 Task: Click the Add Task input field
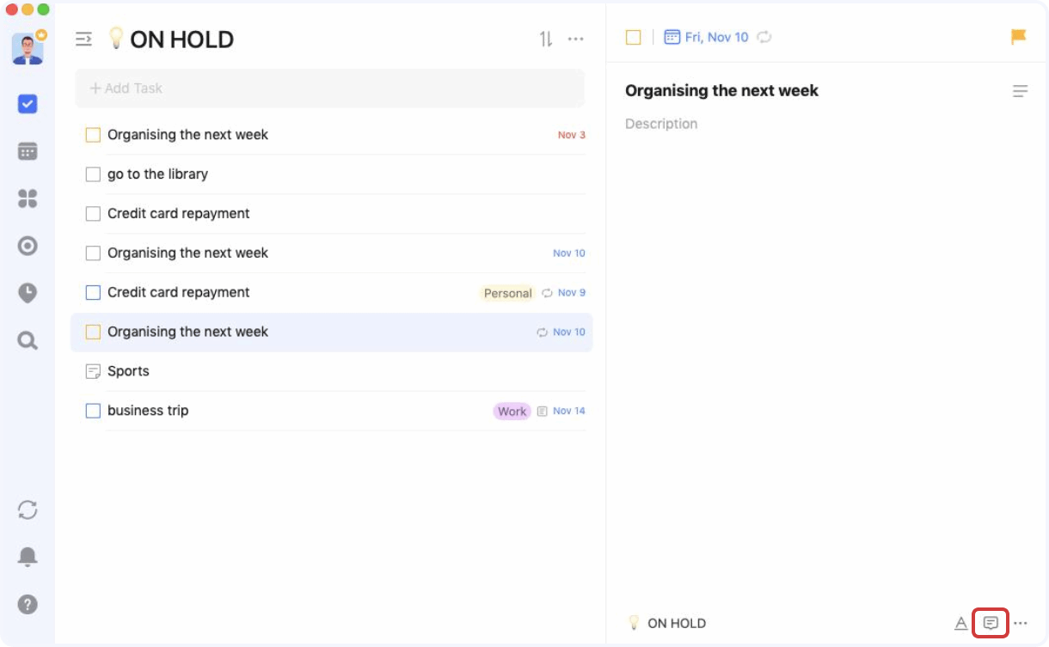click(329, 89)
